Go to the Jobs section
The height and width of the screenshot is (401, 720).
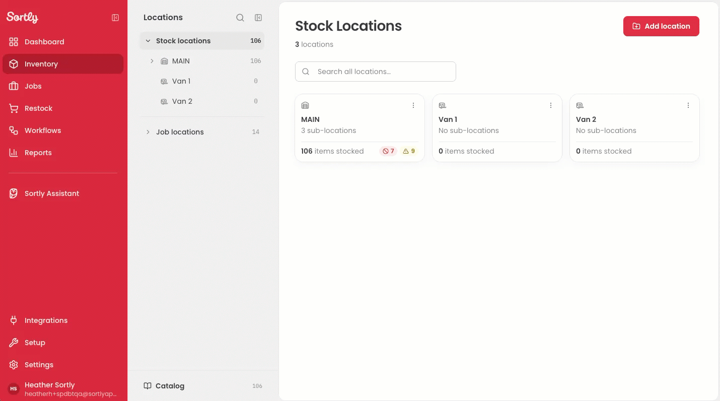pyautogui.click(x=63, y=86)
